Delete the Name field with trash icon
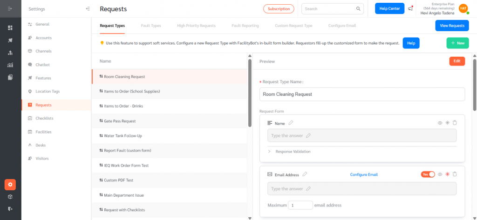Screen dimensions: 477x220 (x=455, y=123)
